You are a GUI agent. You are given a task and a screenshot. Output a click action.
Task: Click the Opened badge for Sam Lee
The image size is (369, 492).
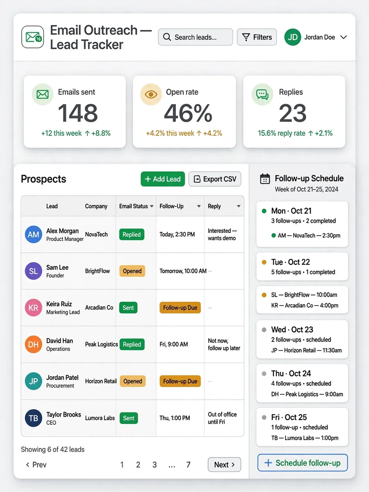coord(132,271)
